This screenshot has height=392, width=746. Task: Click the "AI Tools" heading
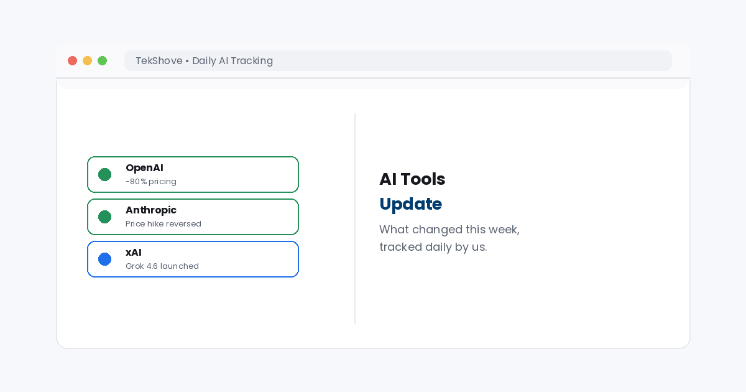(412, 179)
